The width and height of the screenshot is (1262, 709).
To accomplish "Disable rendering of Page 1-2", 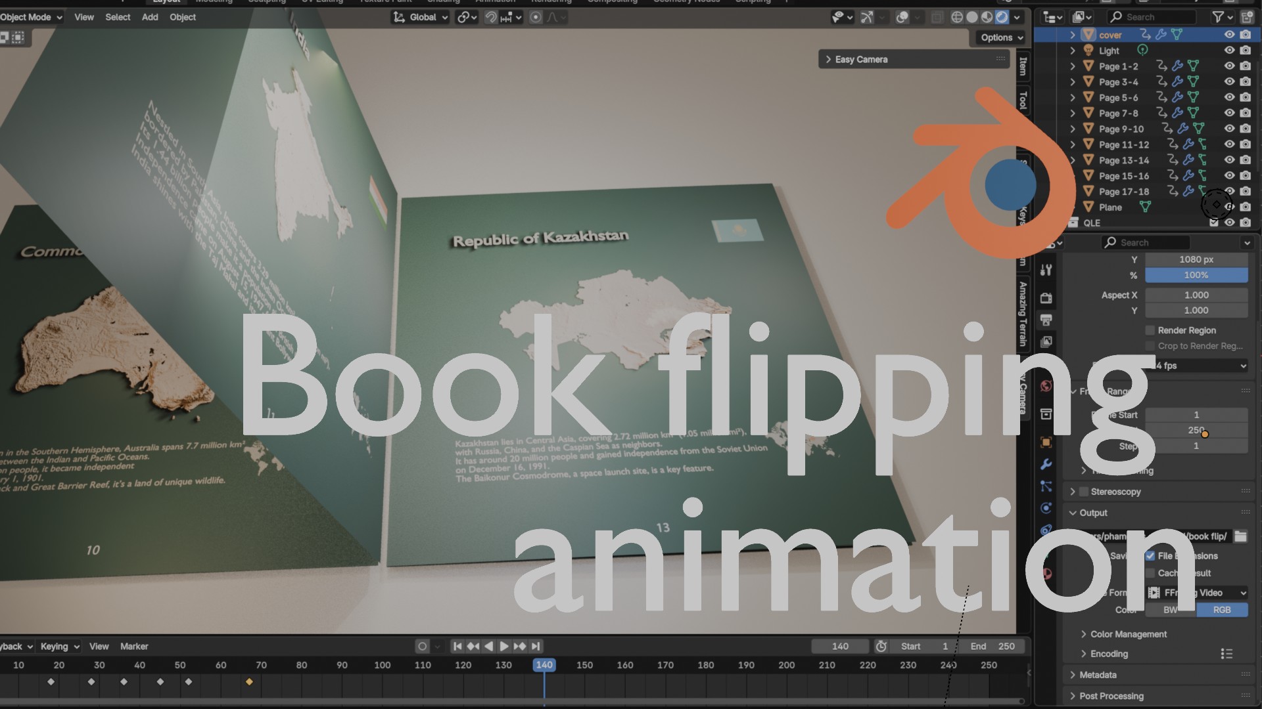I will tap(1246, 66).
